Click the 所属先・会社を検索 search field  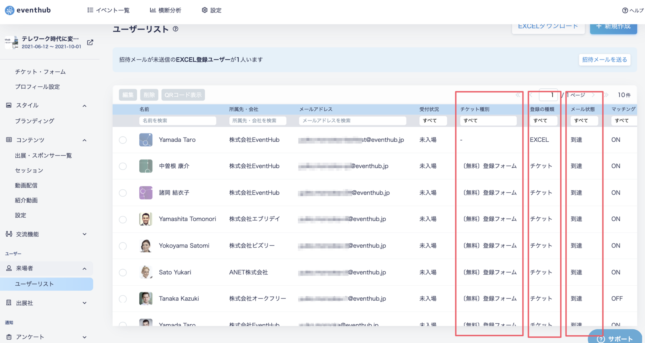point(258,120)
